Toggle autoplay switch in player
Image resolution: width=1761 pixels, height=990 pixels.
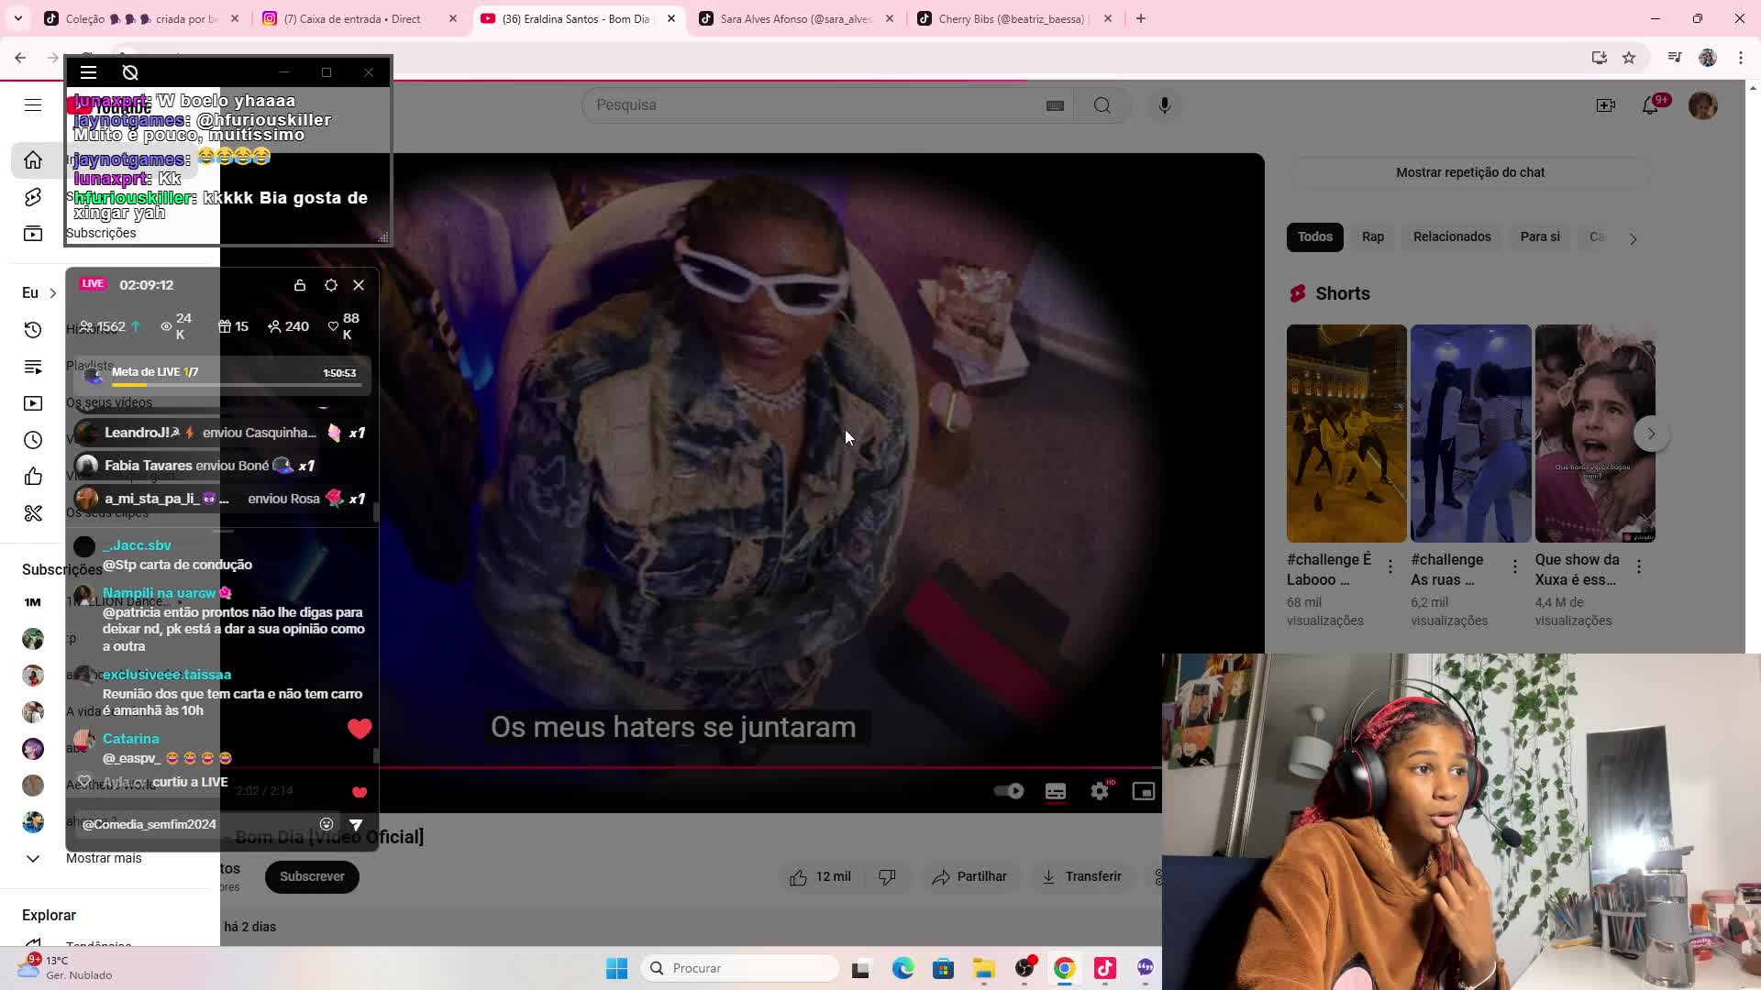tap(1009, 791)
